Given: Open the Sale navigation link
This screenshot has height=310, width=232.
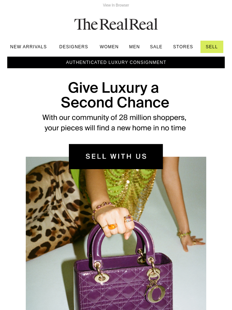Looking at the screenshot, I should click(156, 47).
